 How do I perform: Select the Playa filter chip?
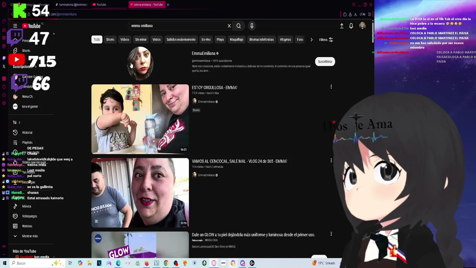(x=220, y=39)
